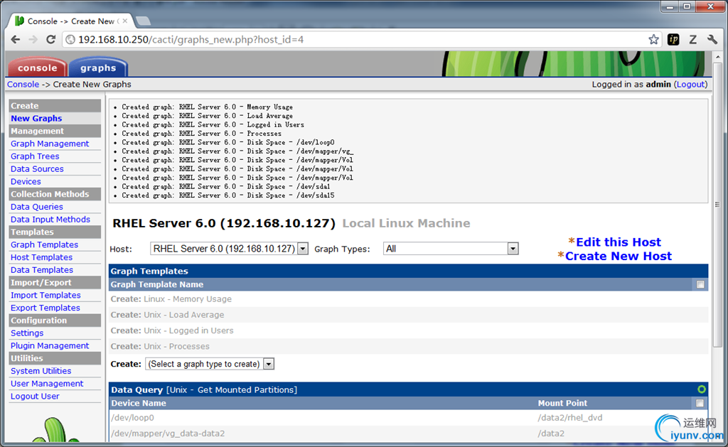Open Devices in the sidebar
728x447 pixels.
point(26,181)
